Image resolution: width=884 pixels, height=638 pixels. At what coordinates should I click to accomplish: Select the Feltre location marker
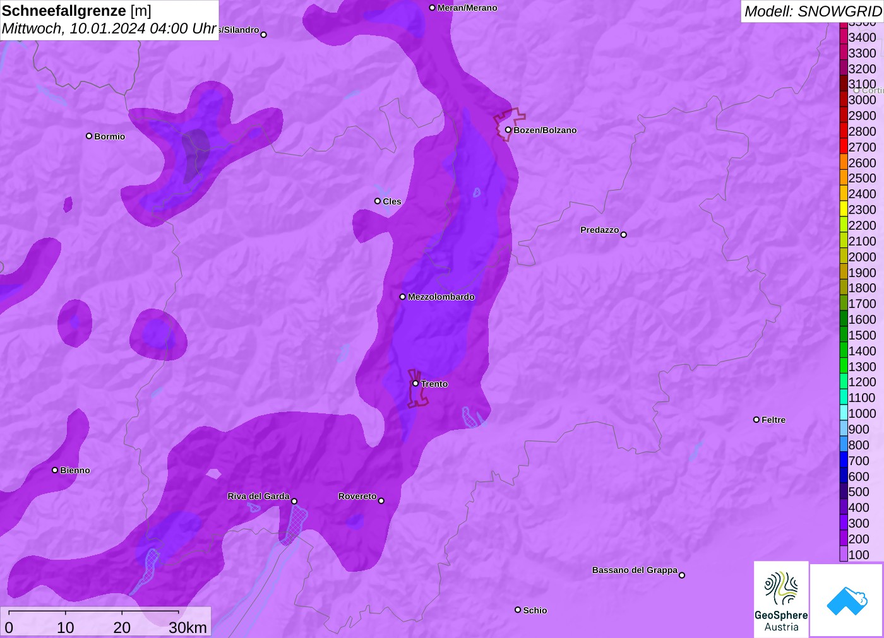756,420
